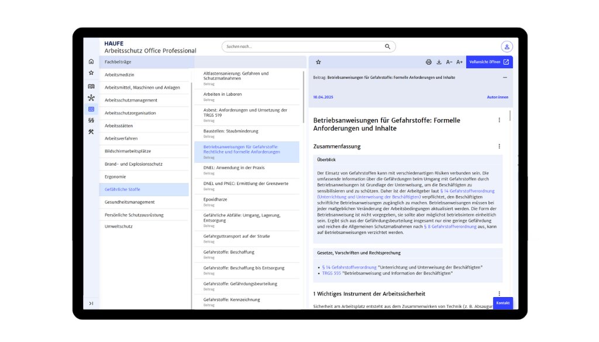Select Gesundheitsmanagement category

tap(144, 202)
